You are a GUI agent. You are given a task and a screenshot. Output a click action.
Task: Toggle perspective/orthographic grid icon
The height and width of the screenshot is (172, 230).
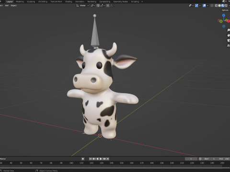pos(229,45)
